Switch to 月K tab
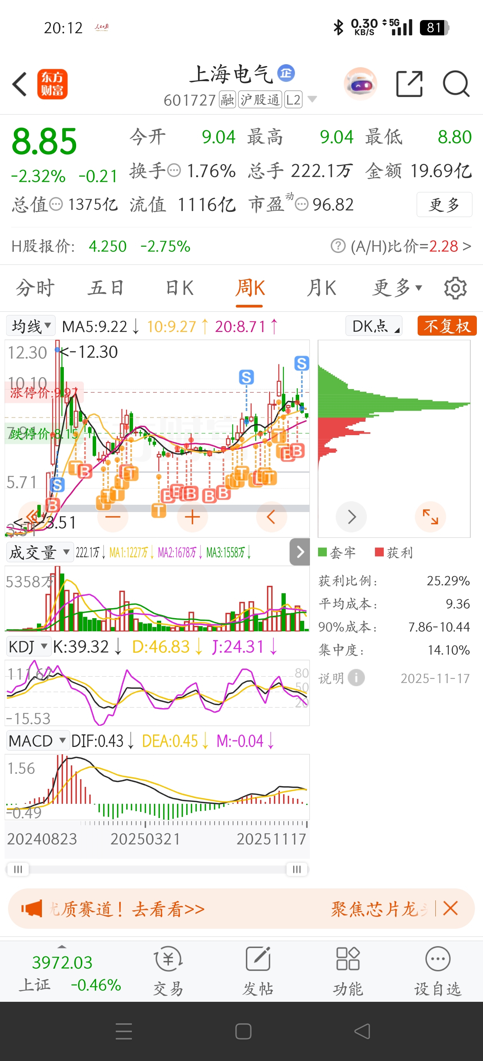This screenshot has height=1061, width=483. pyautogui.click(x=321, y=288)
